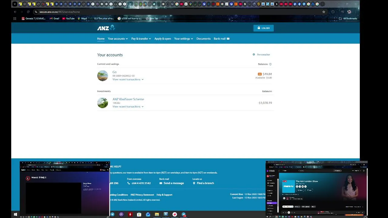Open the Outlook mail taskbar icon
Viewport: 388px width, 218px height.
pos(148,214)
